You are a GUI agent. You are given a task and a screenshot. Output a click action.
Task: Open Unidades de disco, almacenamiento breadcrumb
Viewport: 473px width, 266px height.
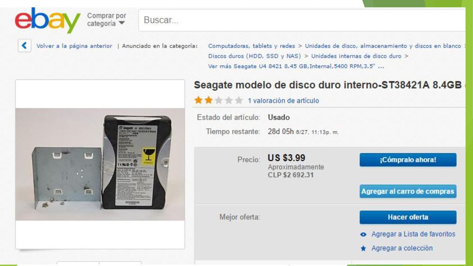[x=383, y=46]
